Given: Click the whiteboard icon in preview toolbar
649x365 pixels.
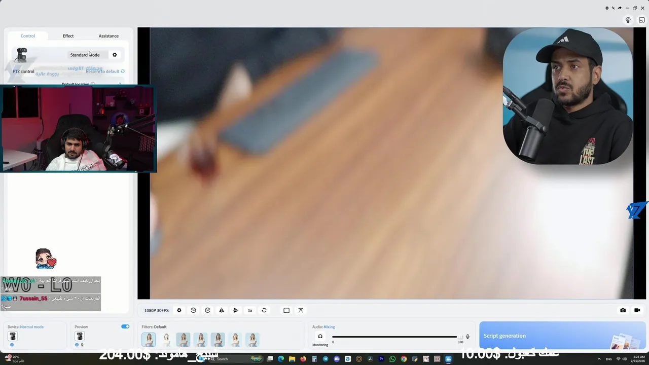Looking at the screenshot, I should [x=301, y=310].
